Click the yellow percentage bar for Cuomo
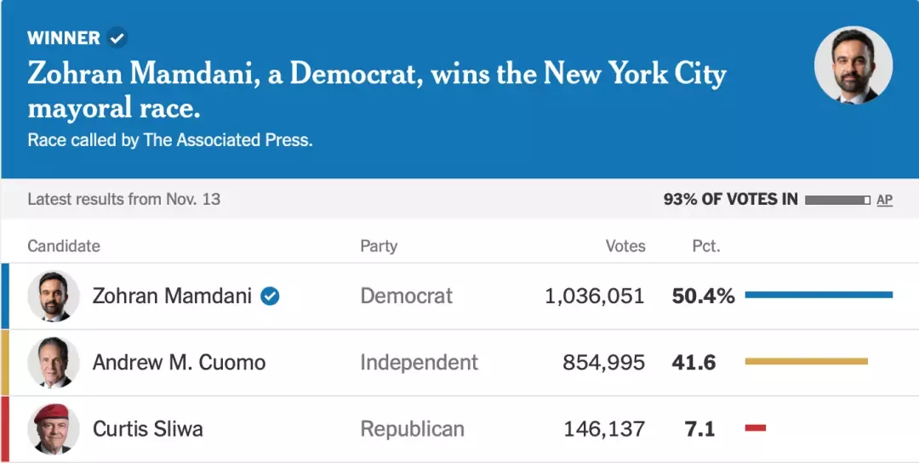The width and height of the screenshot is (919, 463). (x=806, y=361)
